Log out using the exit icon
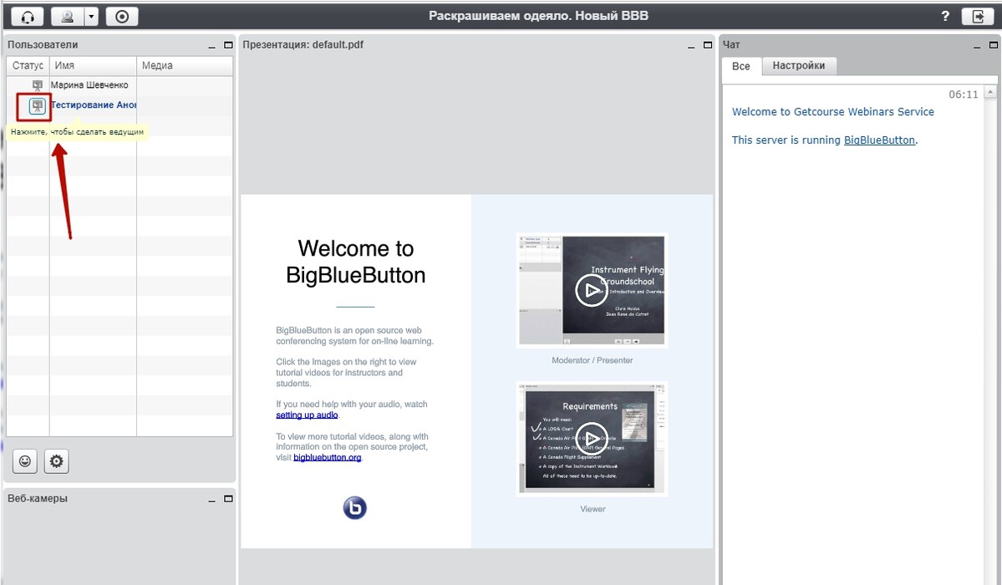 (x=978, y=17)
